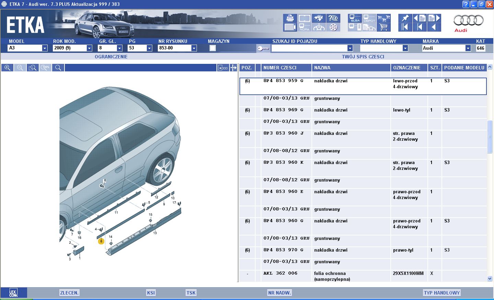
Task: Click the rounded frame icon beside printer
Action: 305,18
